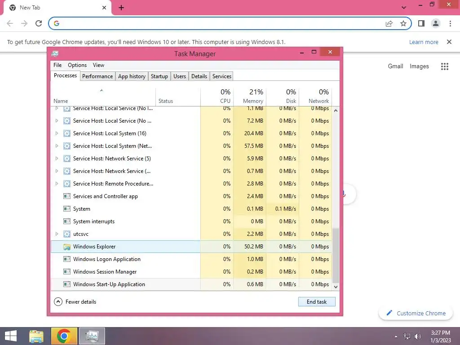Switch to the Startup tab

click(x=159, y=76)
